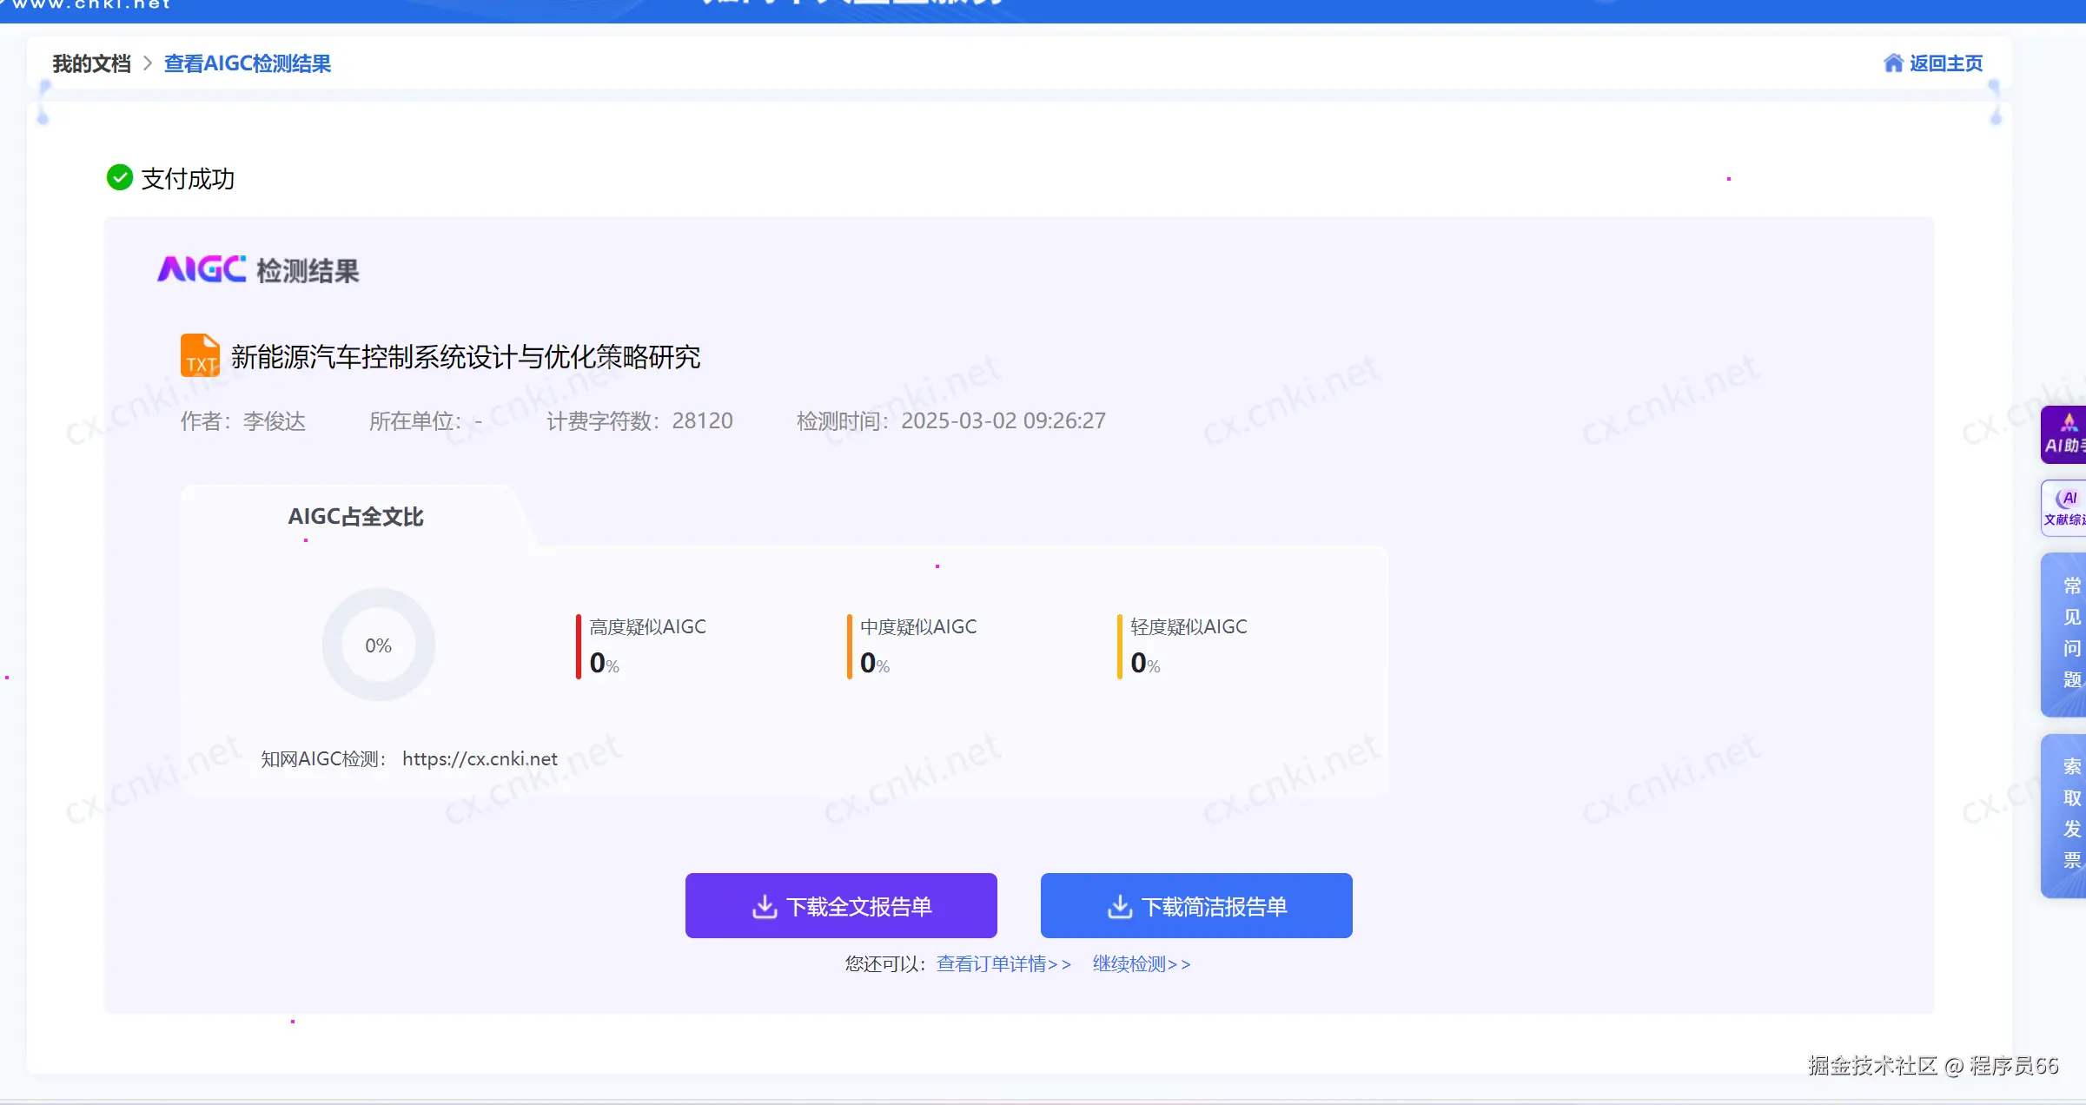Viewport: 2086px width, 1105px height.
Task: Click the 返回主页 text link
Action: (x=1946, y=63)
